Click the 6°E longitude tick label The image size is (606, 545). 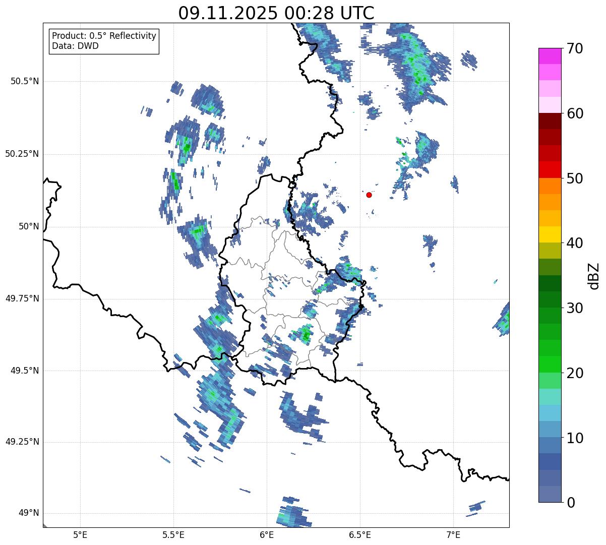[x=267, y=534]
